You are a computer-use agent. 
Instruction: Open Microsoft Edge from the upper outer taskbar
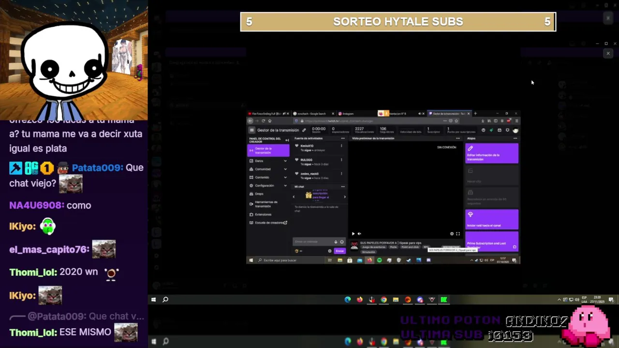[x=348, y=300]
